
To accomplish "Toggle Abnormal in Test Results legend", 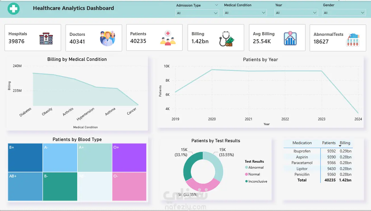I will coord(254,167).
